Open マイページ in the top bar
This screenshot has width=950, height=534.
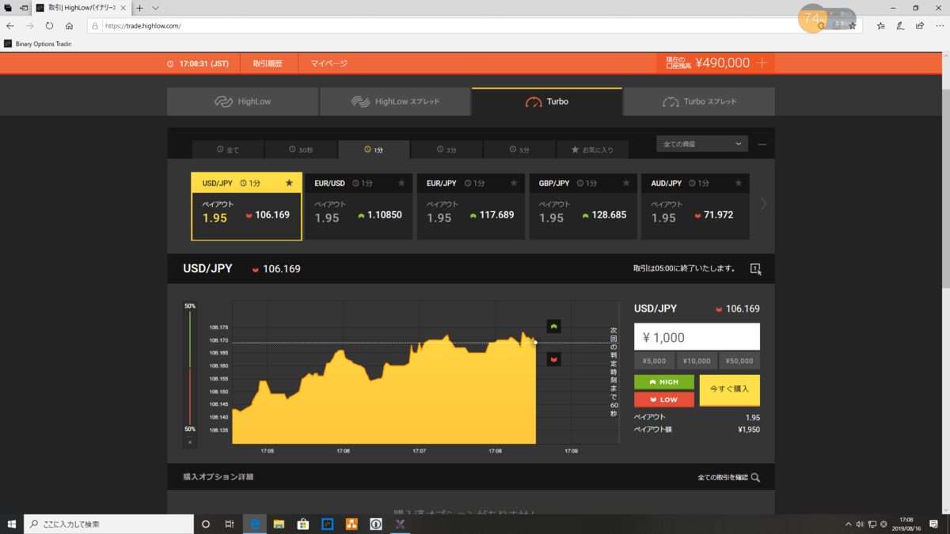click(329, 63)
